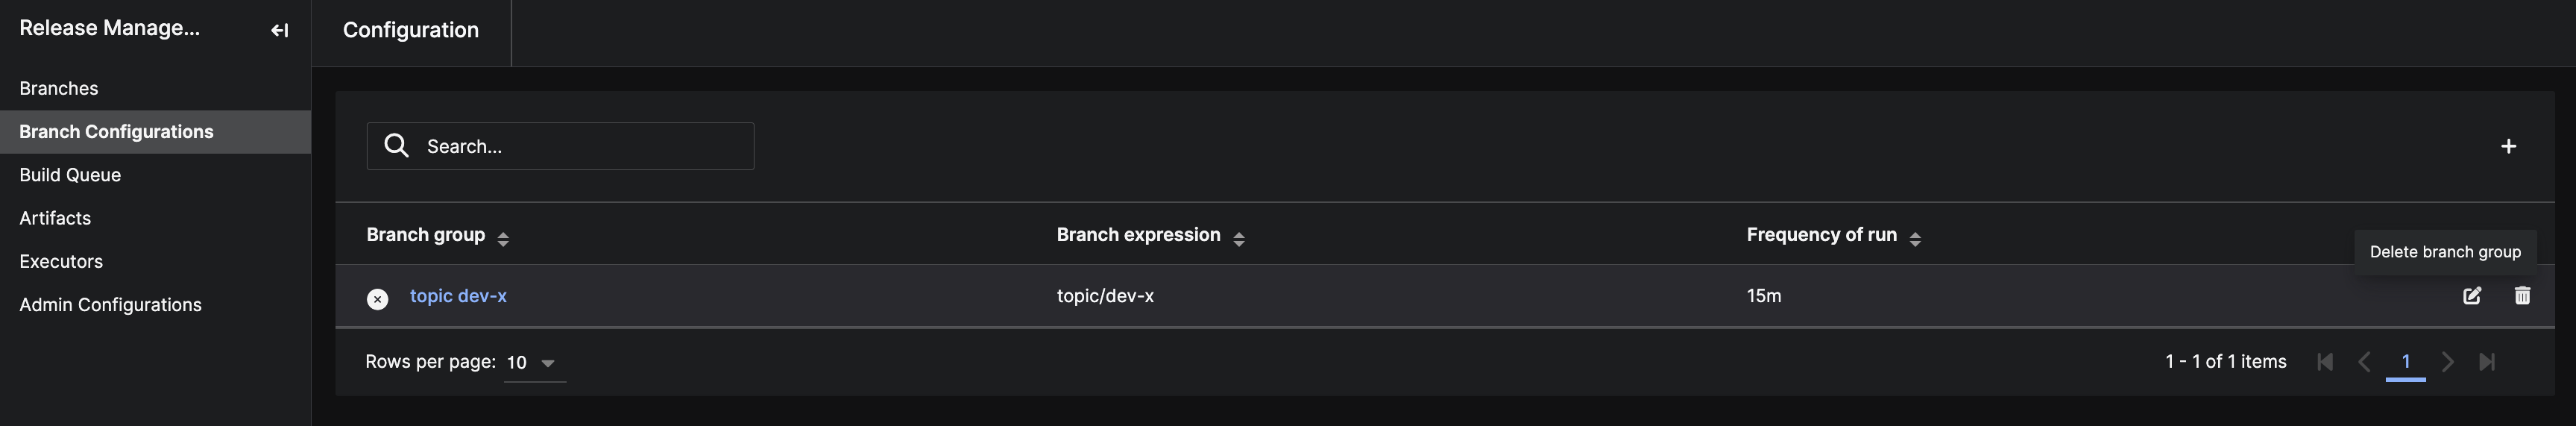
Task: Click the add branch group plus icon
Action: 2508,146
